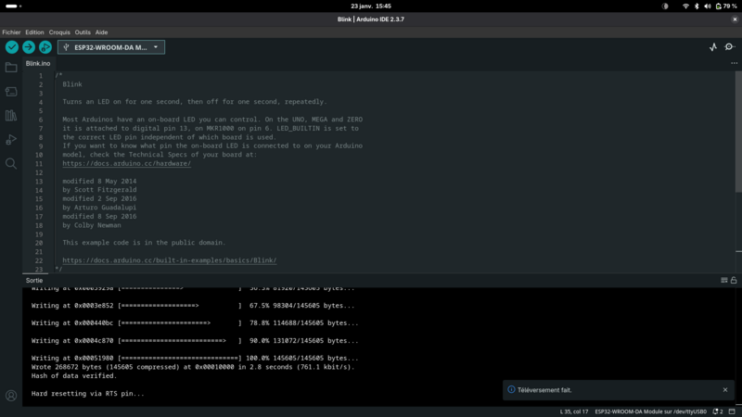Open the Croquis menu
The width and height of the screenshot is (742, 417).
coord(59,32)
